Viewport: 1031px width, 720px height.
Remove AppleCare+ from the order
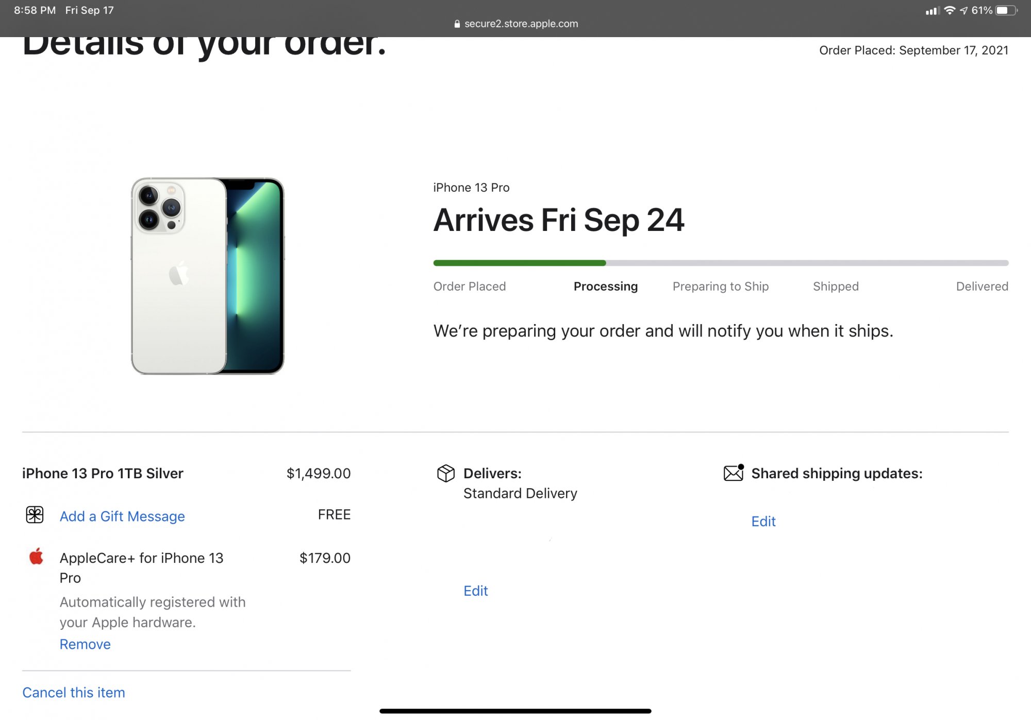click(85, 644)
